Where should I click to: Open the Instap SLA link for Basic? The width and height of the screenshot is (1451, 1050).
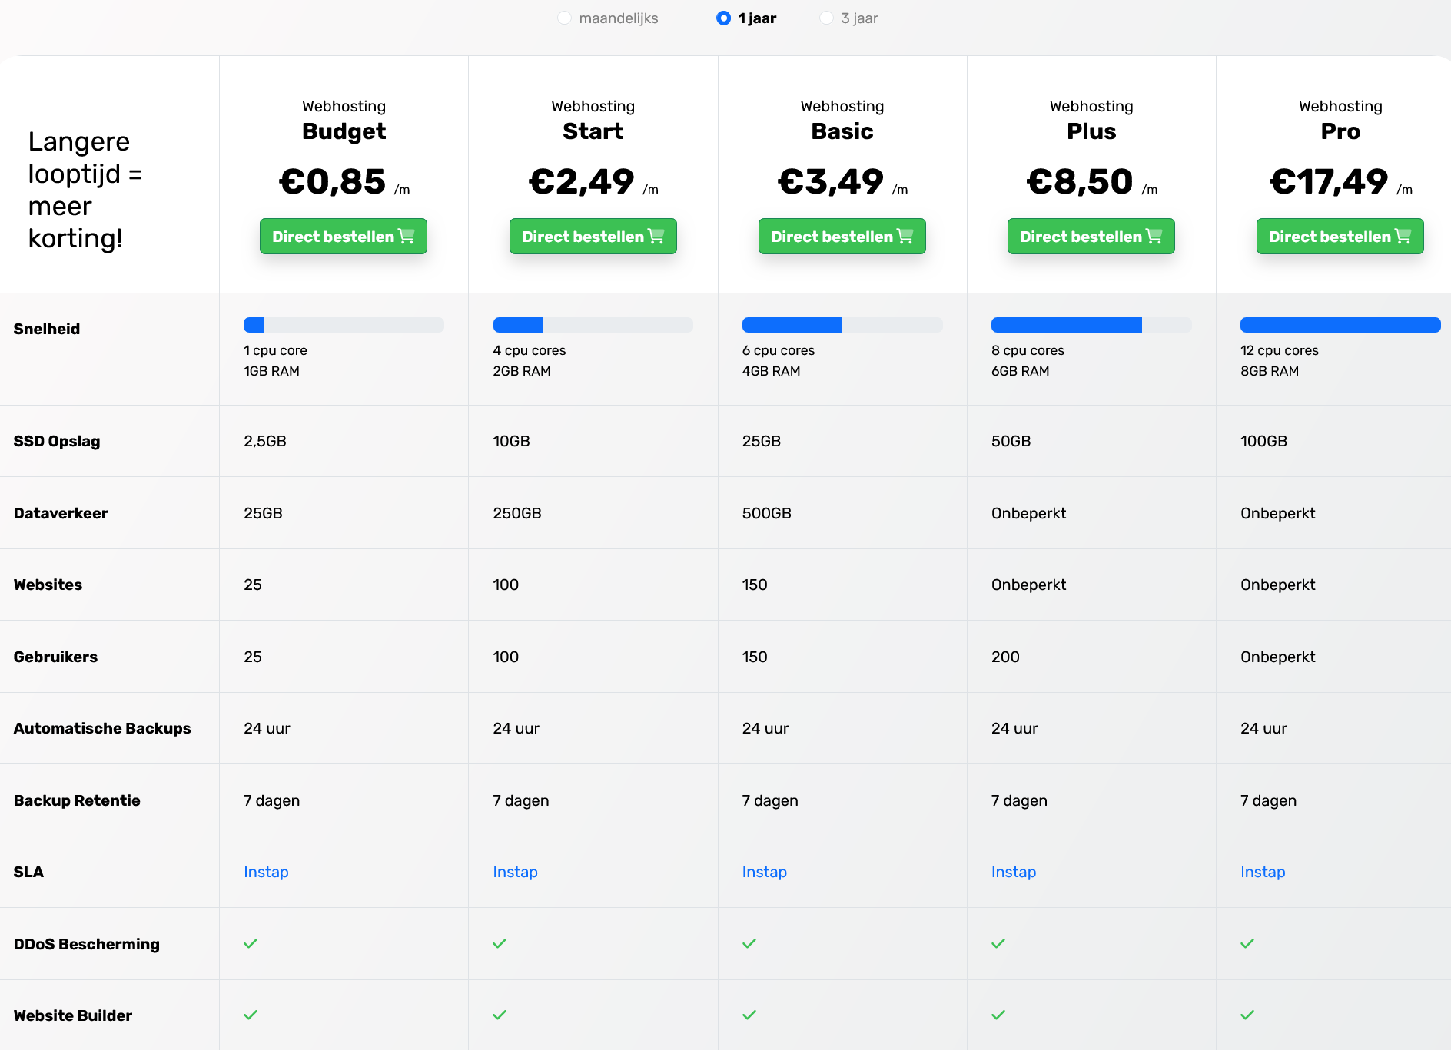(764, 872)
